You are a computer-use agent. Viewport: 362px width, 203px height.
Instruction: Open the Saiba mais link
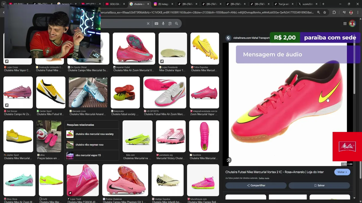click(264, 178)
